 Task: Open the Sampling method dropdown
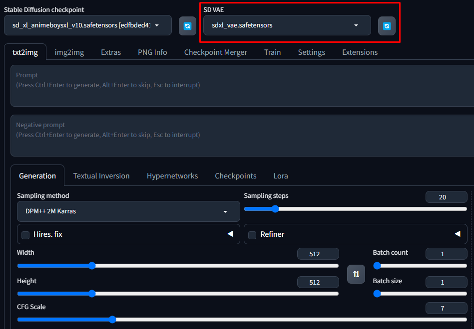click(128, 211)
